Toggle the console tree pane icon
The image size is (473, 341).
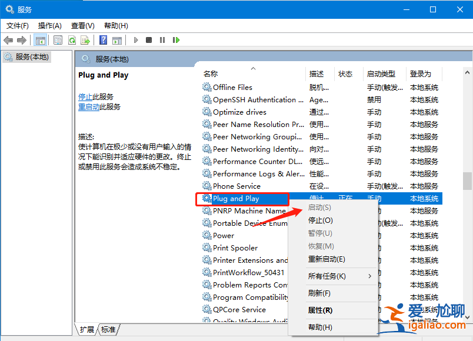coord(41,40)
